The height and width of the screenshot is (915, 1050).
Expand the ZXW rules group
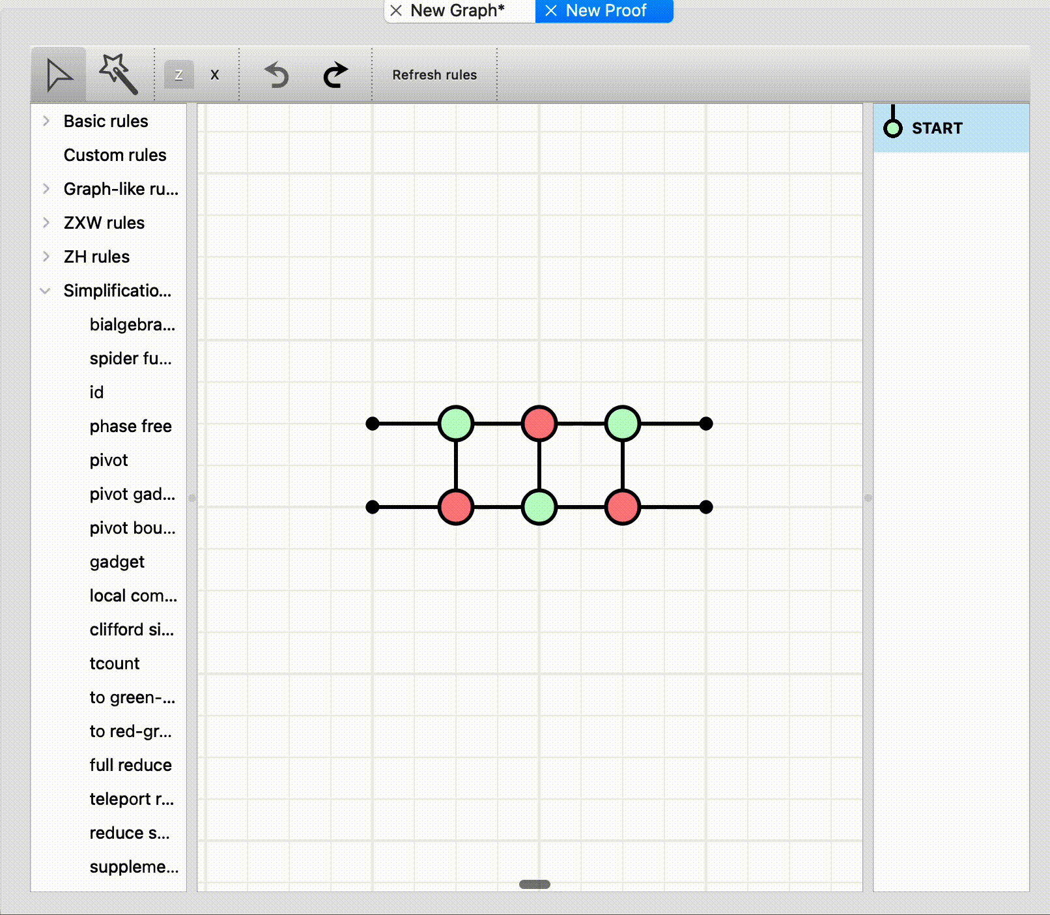(46, 223)
